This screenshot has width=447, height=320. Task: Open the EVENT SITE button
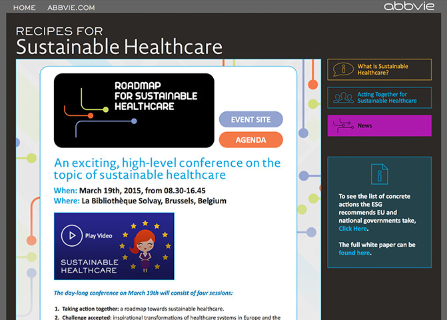pyautogui.click(x=251, y=119)
